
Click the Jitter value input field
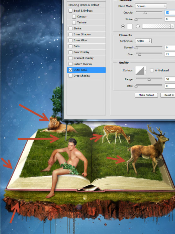[x=170, y=86]
